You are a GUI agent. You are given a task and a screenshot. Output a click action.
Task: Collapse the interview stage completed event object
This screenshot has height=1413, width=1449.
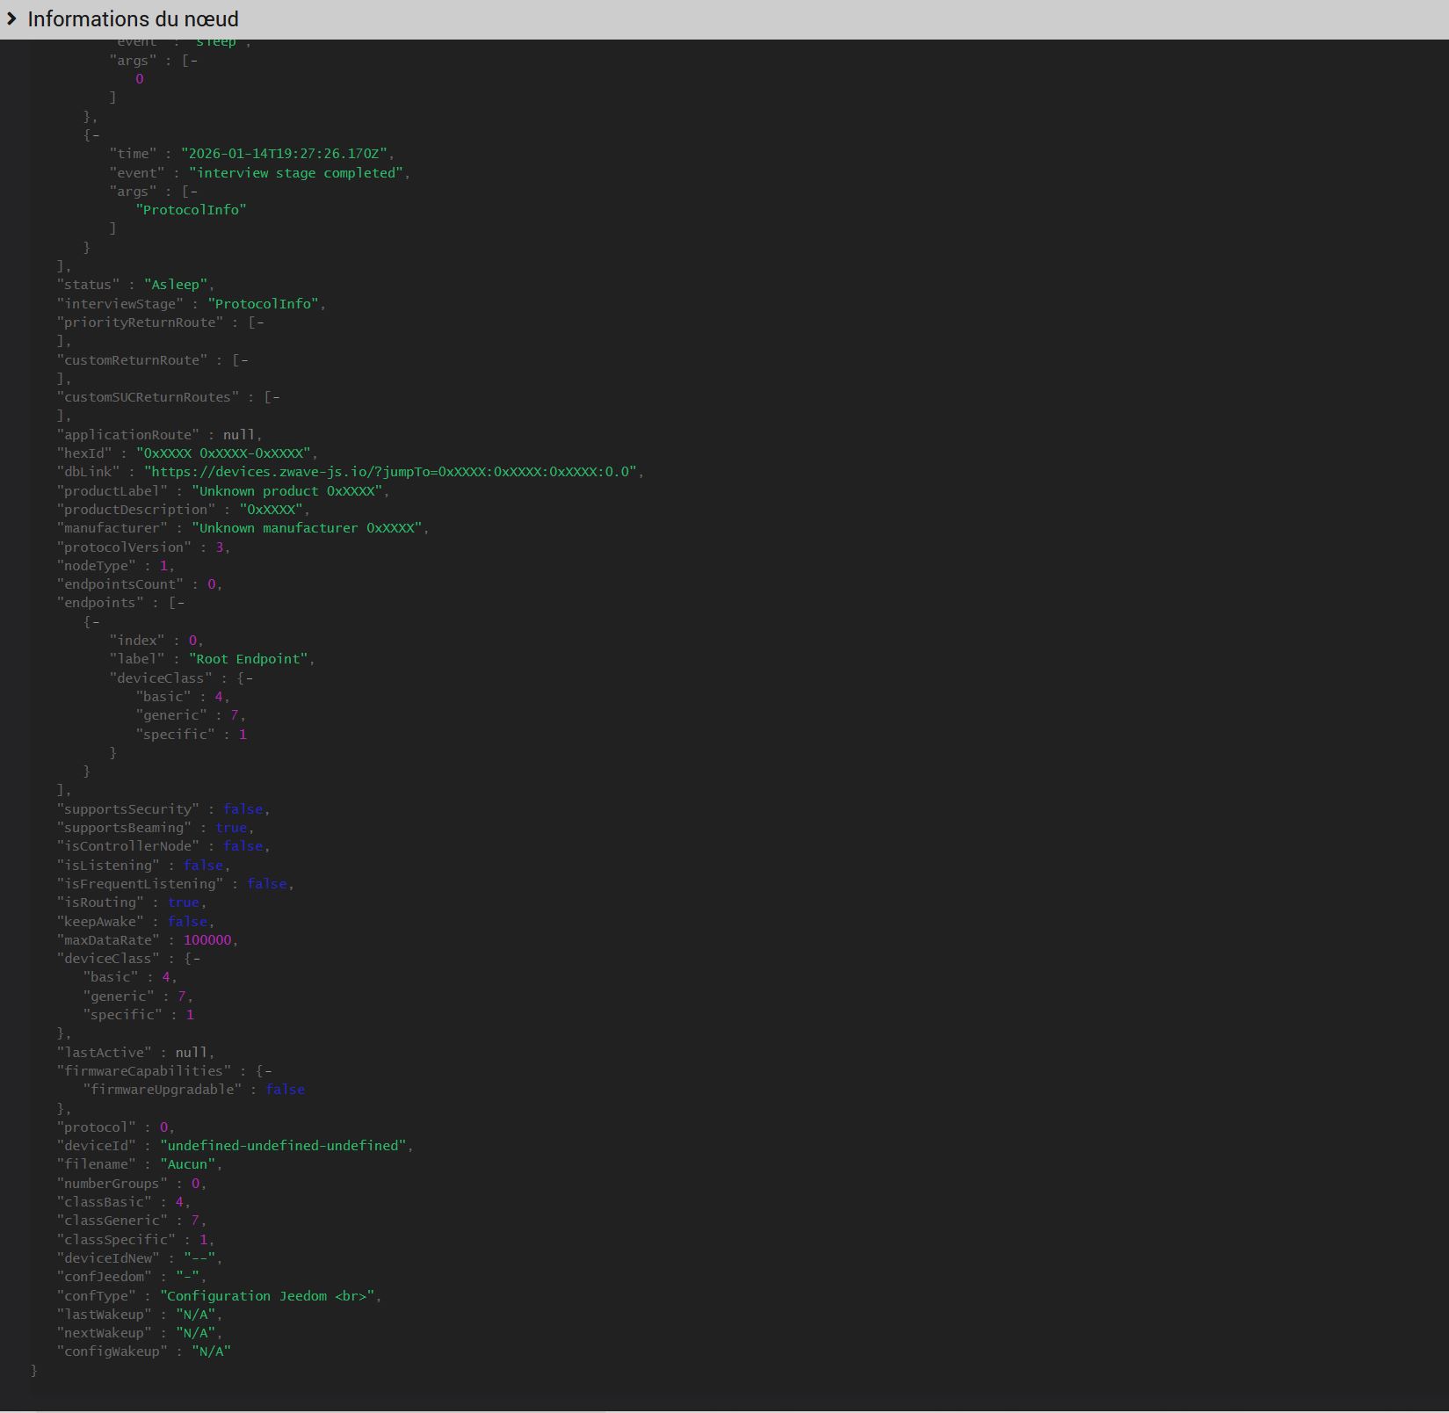click(95, 135)
